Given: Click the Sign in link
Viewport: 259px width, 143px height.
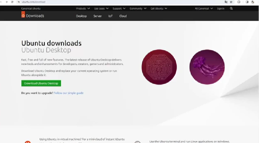Looking at the screenshot, I should click(221, 8).
